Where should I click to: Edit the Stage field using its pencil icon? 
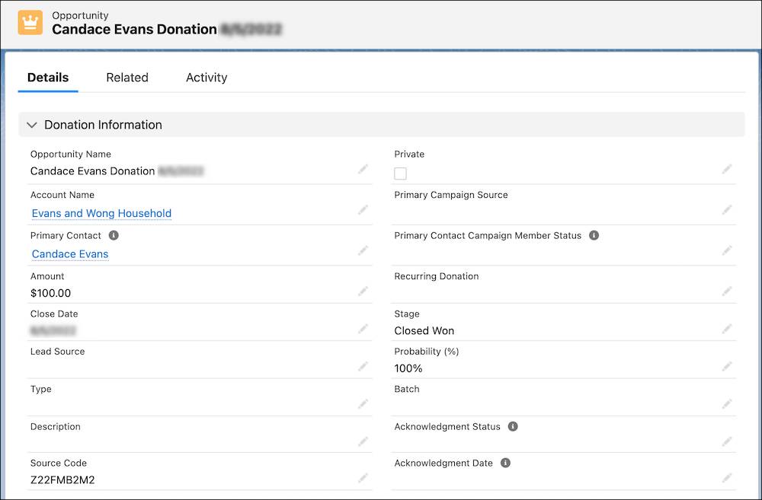pos(727,329)
